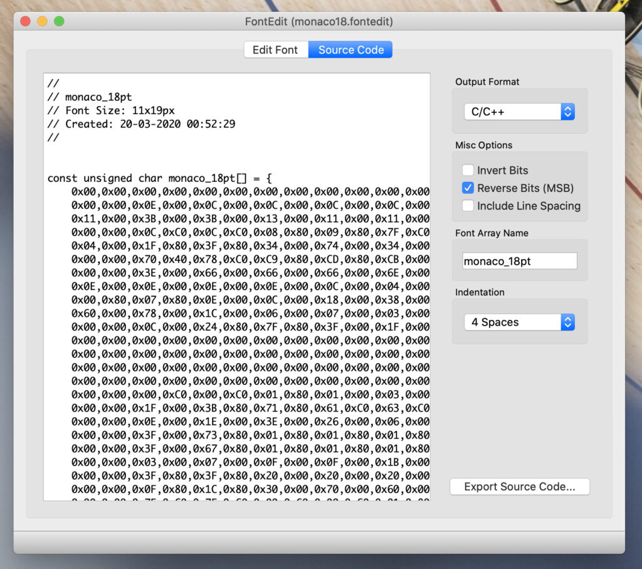Uncheck Reverse Bits (MSB)
Image resolution: width=642 pixels, height=569 pixels.
point(467,188)
